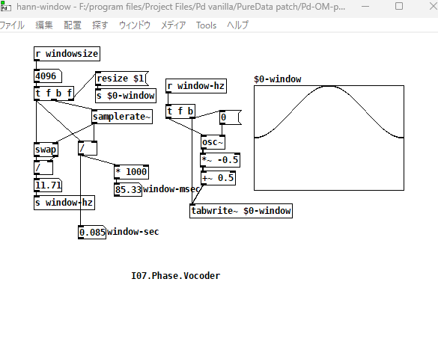The height and width of the screenshot is (356, 438).
Task: Select the 'r window-hz' receive object
Action: (196, 86)
